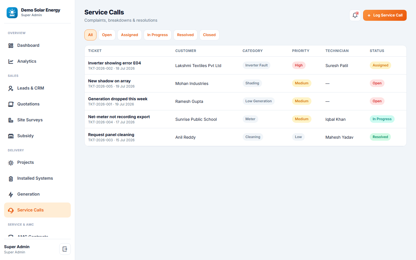
Task: Click the logout icon next to Super Admin
Action: click(x=65, y=249)
